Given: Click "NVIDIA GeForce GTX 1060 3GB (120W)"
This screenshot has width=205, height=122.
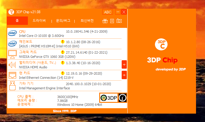Looking at the screenshot, I should (x=47, y=57).
